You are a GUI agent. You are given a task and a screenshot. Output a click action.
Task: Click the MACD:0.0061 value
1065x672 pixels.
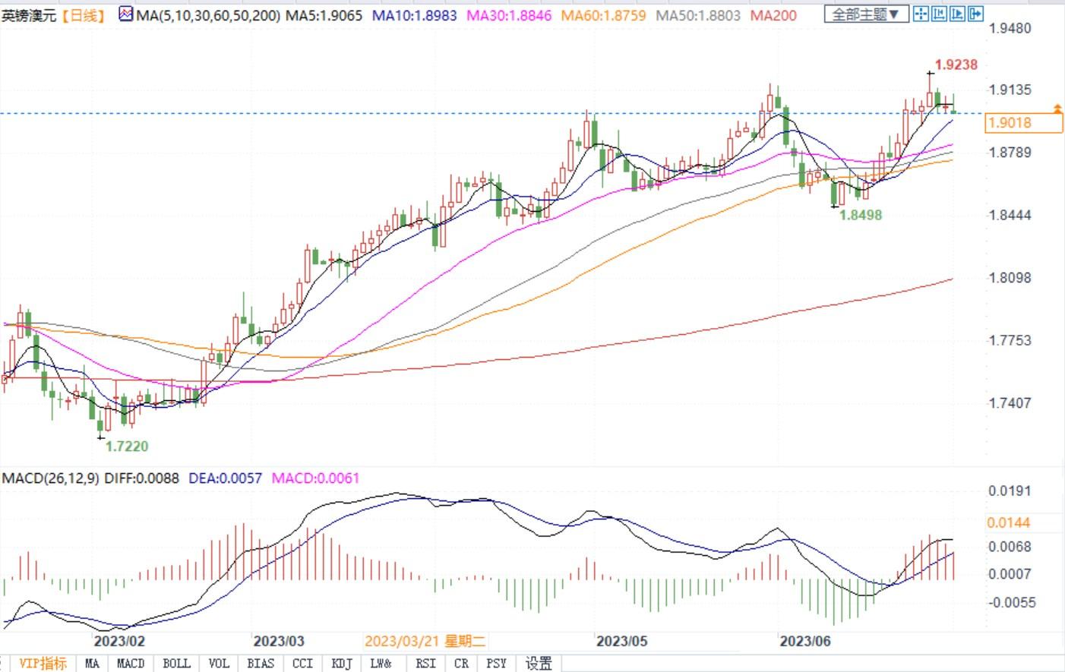(315, 478)
